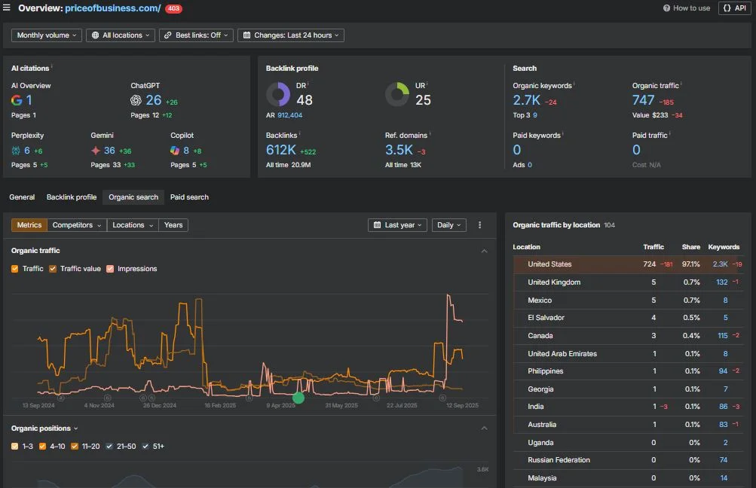
Task: Click info icon next to Organic traffic
Action: [681, 84]
